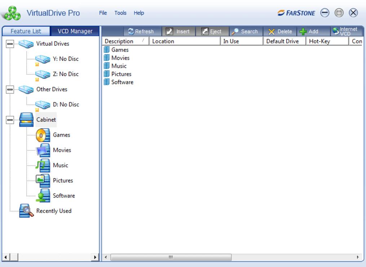Select the Y: No Disc drive icon
Viewport: 366px width, 267px height.
(43, 59)
